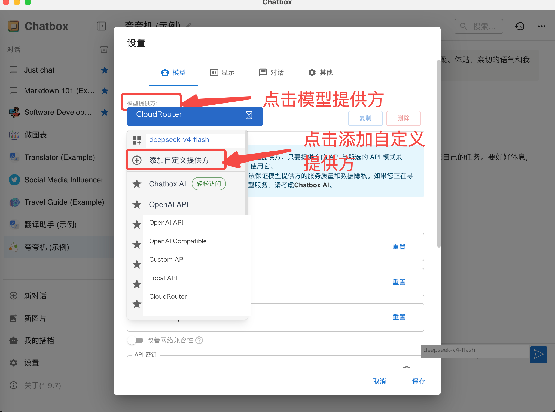Open the 翻译助手 (示例) conversation
The height and width of the screenshot is (412, 555).
coord(59,225)
